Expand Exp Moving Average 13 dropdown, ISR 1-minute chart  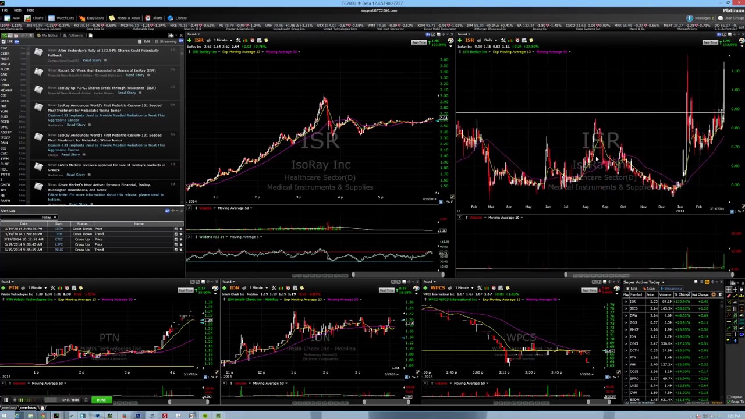click(262, 52)
